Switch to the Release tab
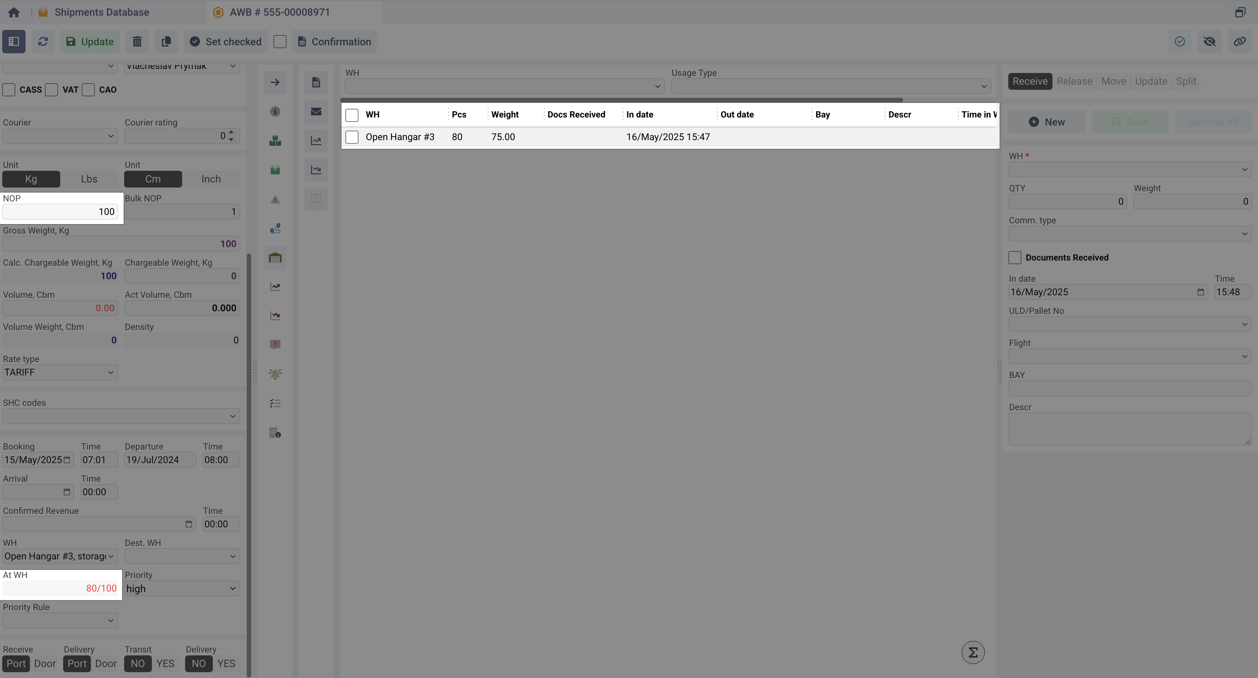Viewport: 1258px width, 678px height. tap(1074, 81)
